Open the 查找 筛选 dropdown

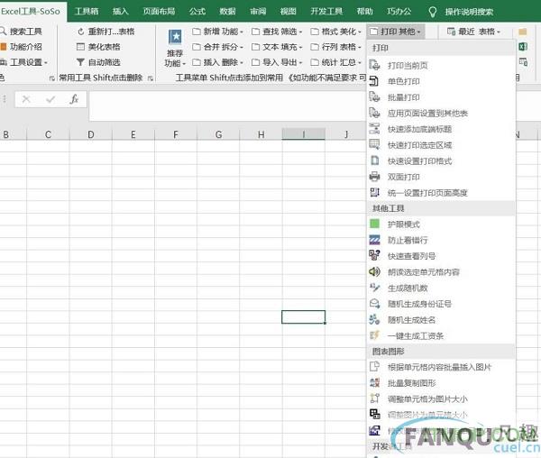click(277, 32)
